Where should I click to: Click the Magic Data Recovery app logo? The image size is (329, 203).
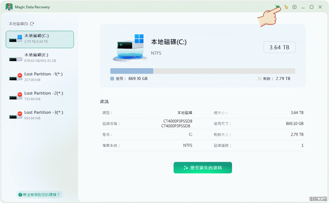[9, 7]
